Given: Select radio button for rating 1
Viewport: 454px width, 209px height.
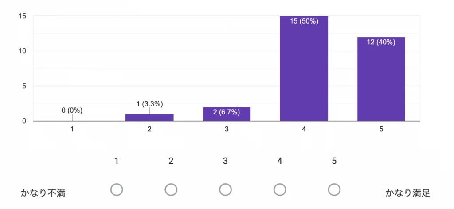Looking at the screenshot, I should click(x=117, y=190).
